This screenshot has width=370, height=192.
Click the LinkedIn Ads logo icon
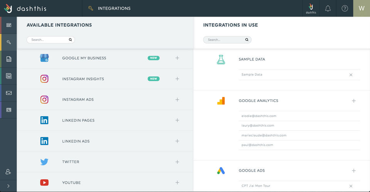(x=44, y=141)
